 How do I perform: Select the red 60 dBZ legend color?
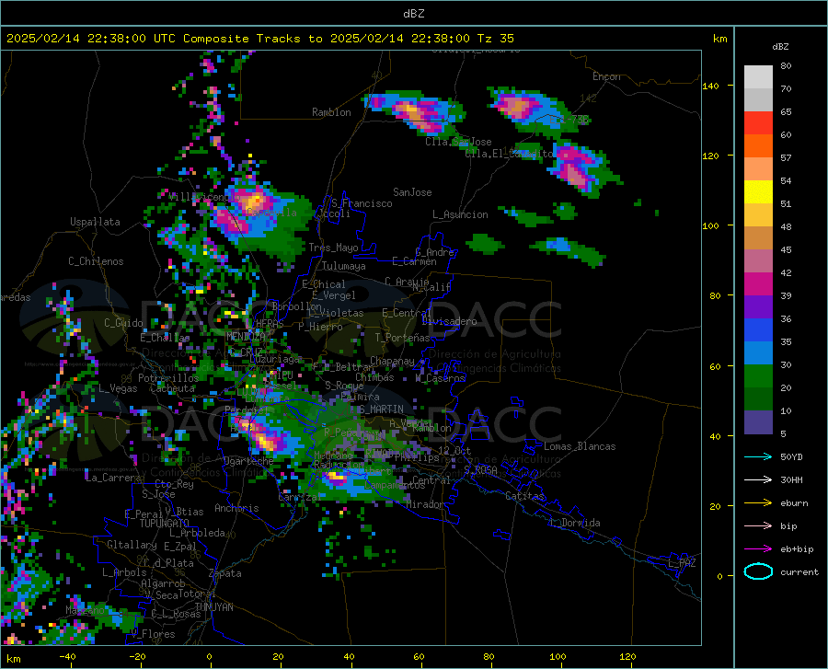coord(758,123)
